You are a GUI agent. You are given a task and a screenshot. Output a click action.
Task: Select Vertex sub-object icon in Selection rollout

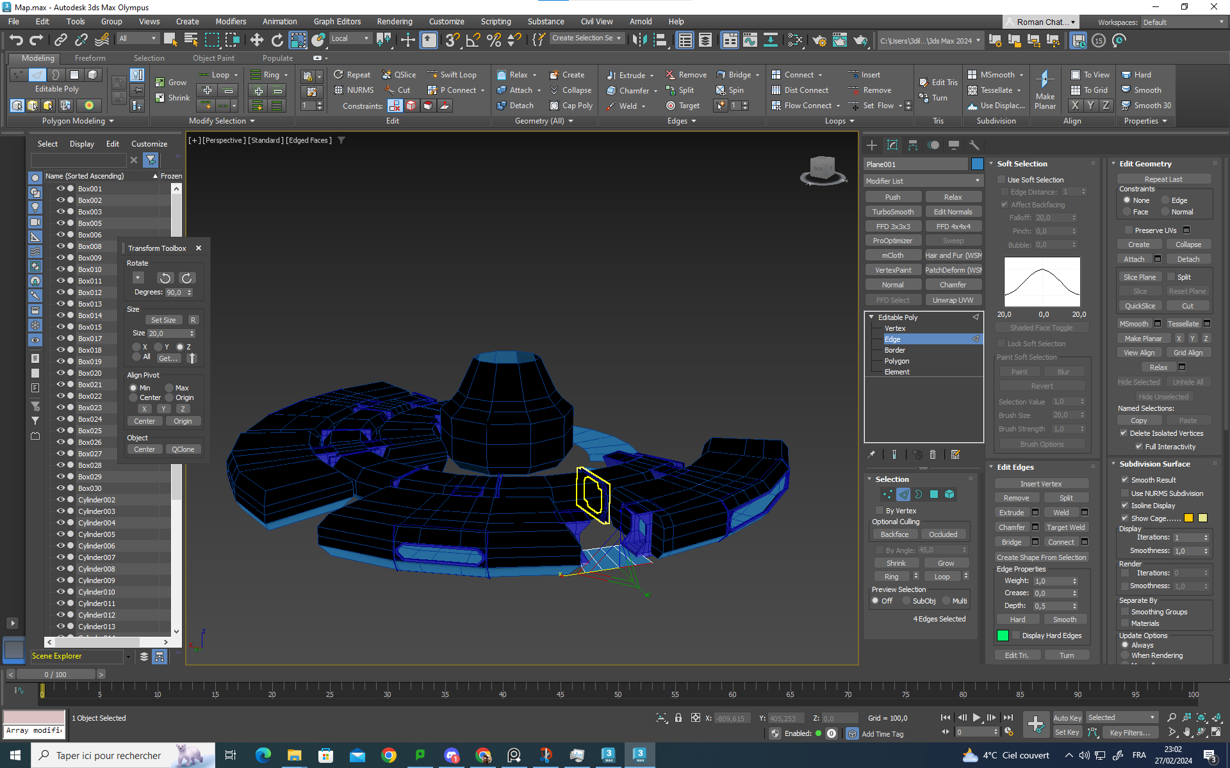[887, 494]
